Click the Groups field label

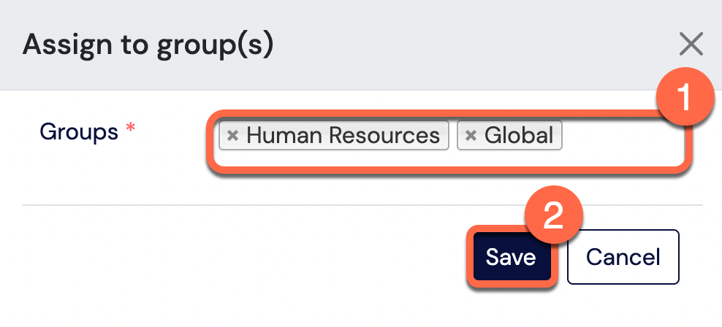[x=79, y=132]
